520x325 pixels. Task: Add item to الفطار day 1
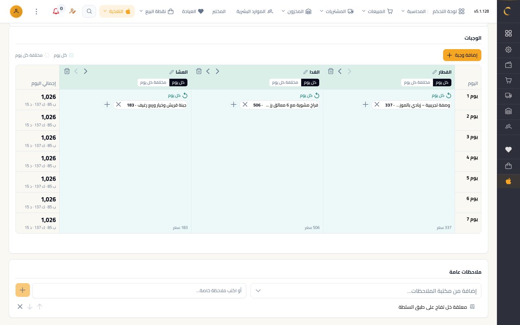[x=365, y=105]
